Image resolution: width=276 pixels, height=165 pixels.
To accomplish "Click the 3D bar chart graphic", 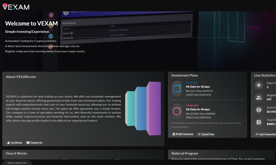I will click(x=143, y=108).
